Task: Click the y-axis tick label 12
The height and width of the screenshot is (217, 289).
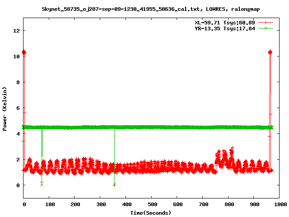Action: point(17,31)
